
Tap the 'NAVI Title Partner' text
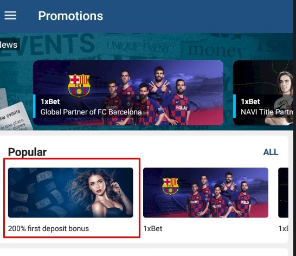(x=267, y=112)
